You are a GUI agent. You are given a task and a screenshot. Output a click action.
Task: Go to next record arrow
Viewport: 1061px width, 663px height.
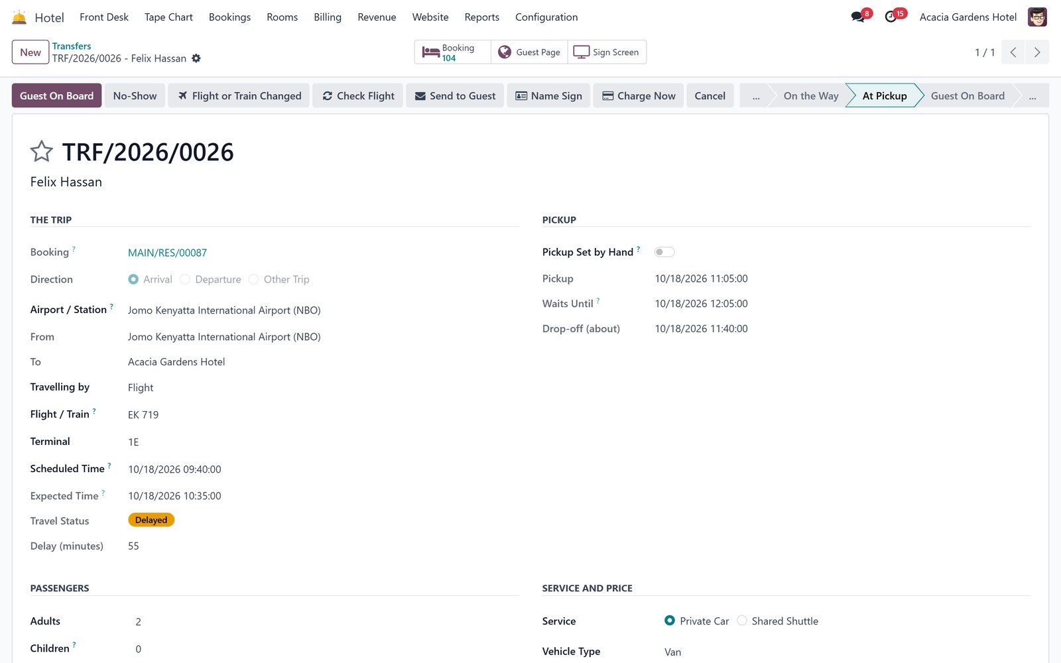click(1037, 52)
